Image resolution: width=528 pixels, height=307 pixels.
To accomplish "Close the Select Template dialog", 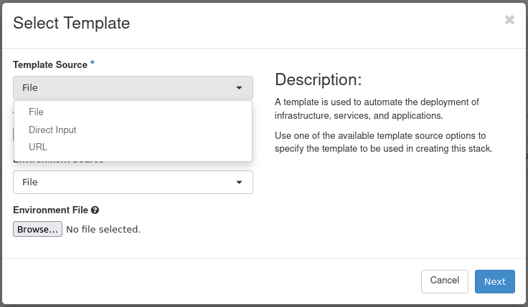I will pyautogui.click(x=509, y=20).
